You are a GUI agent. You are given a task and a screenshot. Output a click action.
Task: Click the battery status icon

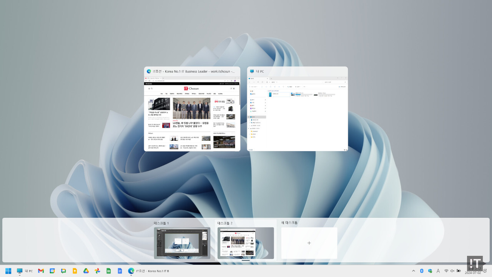(459, 271)
